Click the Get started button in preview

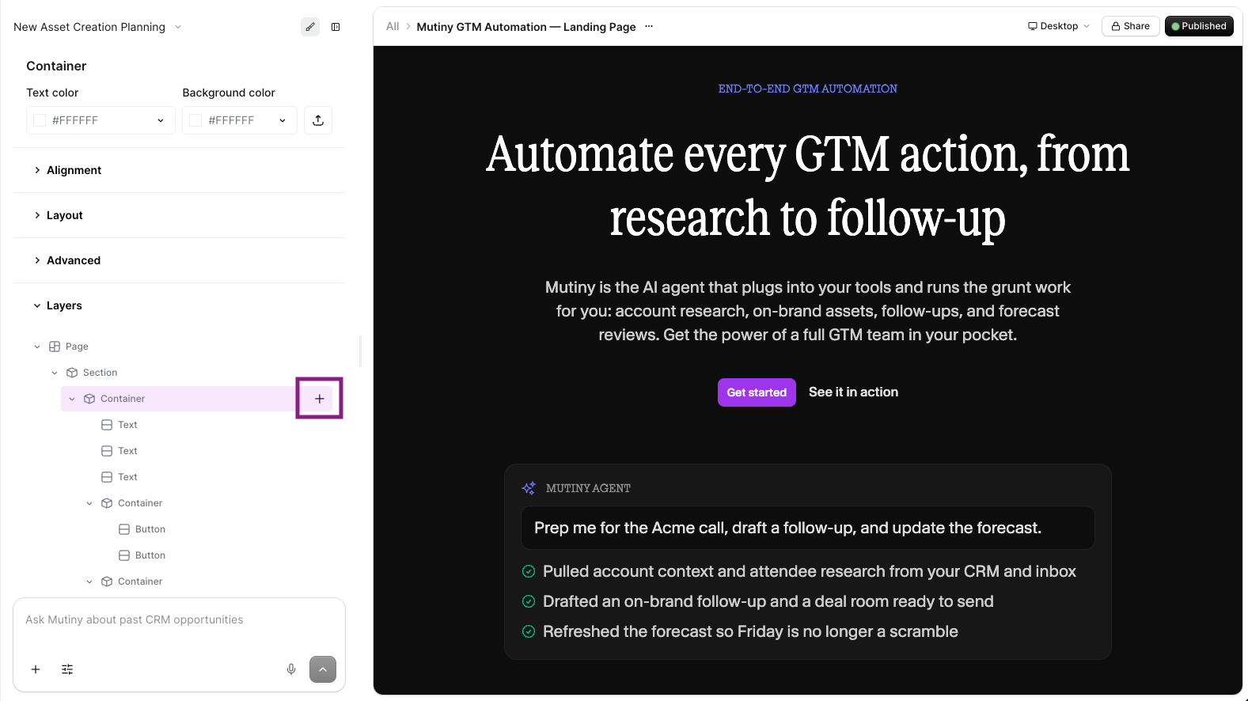(x=757, y=392)
